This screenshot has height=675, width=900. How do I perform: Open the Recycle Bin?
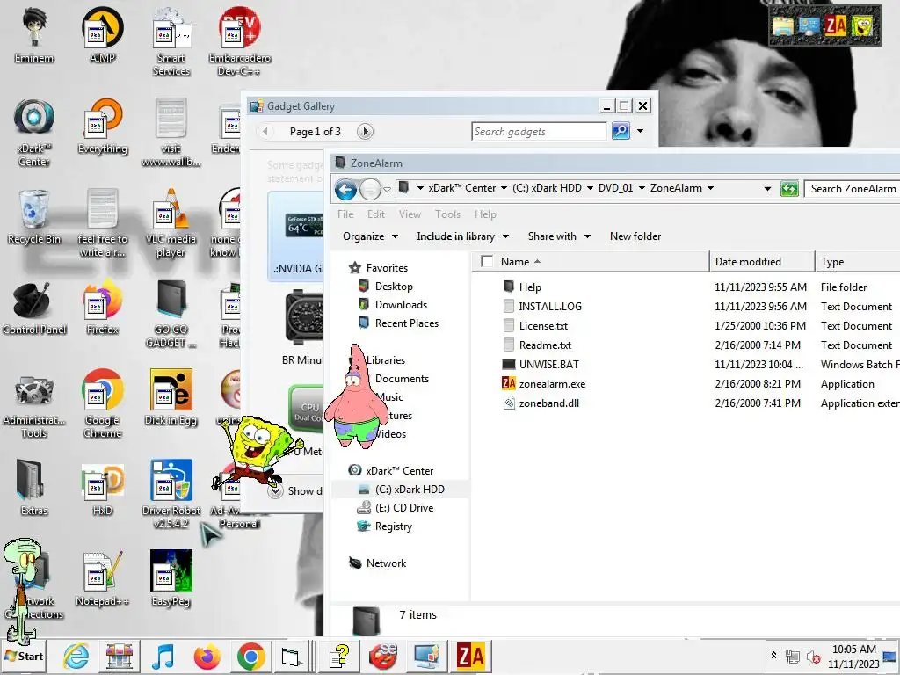coord(34,217)
